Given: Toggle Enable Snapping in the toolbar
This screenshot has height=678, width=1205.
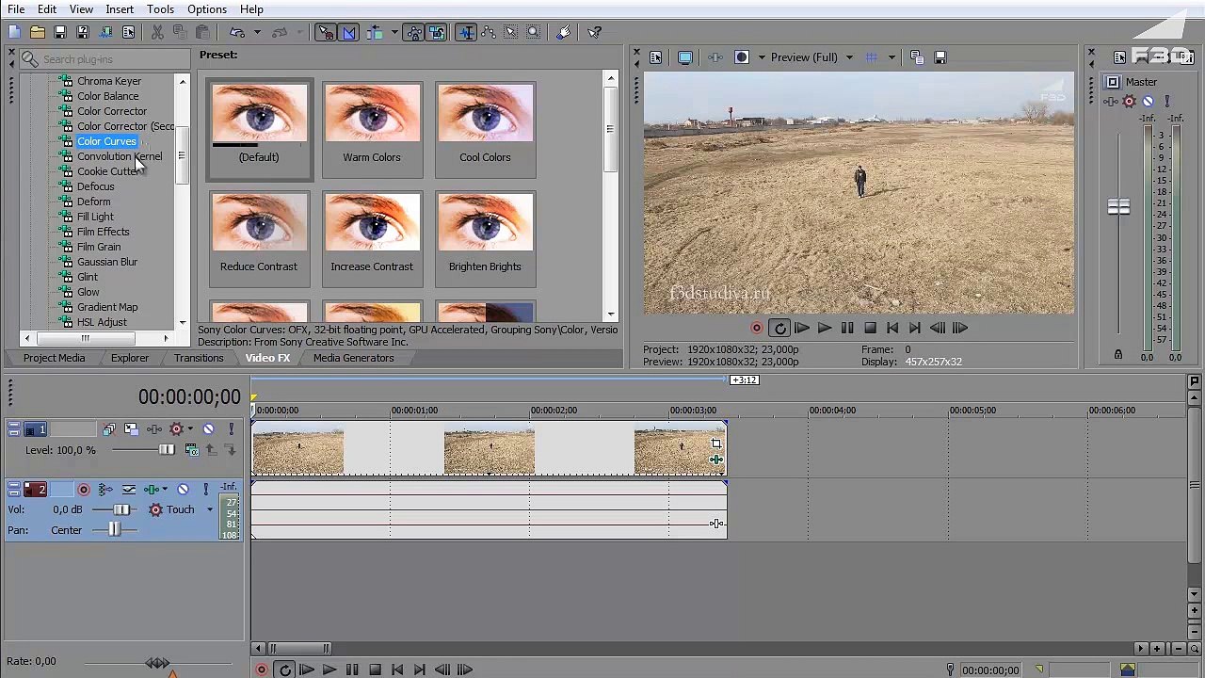Looking at the screenshot, I should tap(326, 32).
